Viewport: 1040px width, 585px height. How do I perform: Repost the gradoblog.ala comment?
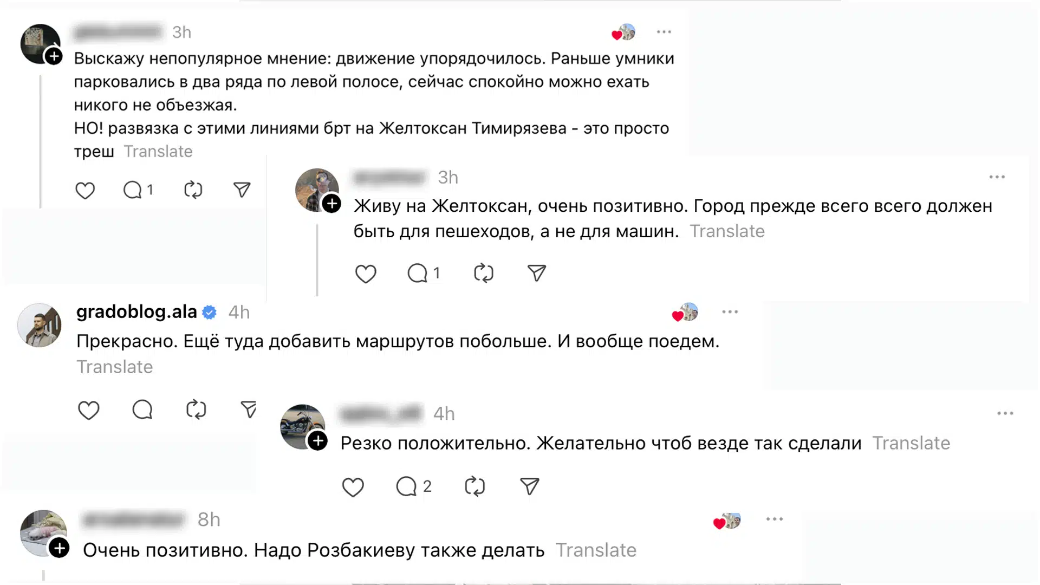(196, 410)
